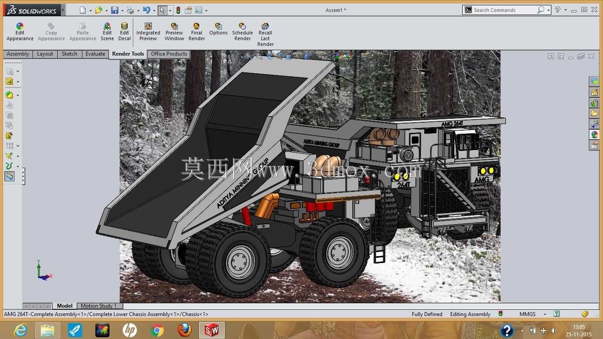This screenshot has width=603, height=339.
Task: Recall Last Render image
Action: (265, 35)
